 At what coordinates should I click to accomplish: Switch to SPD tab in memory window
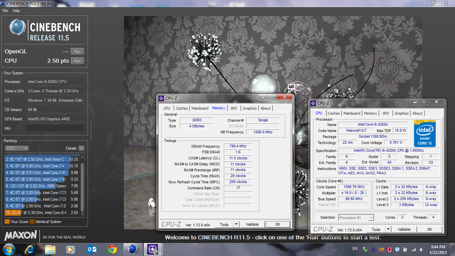pyautogui.click(x=234, y=108)
